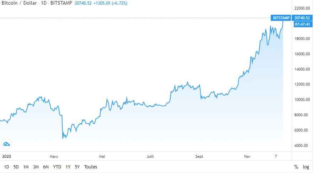Show all data with Toutes
The height and width of the screenshot is (173, 314).
91,167
